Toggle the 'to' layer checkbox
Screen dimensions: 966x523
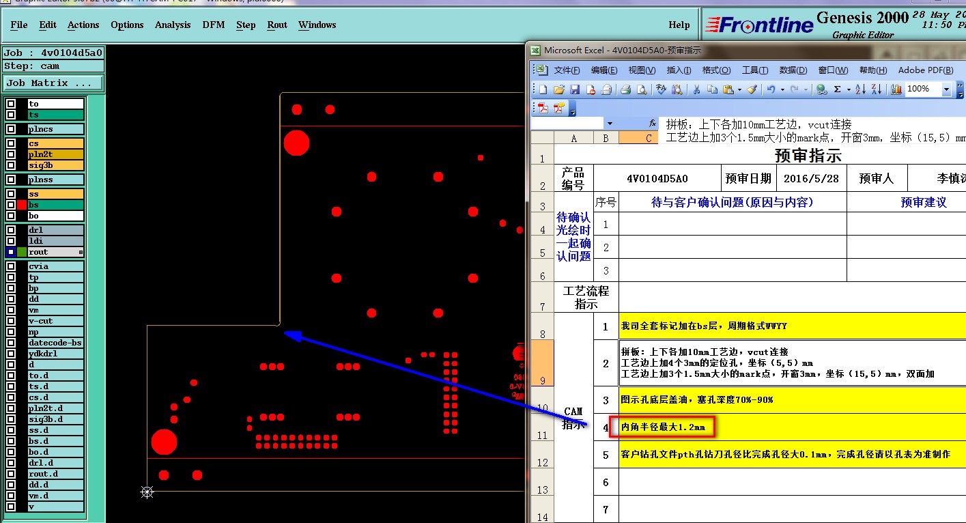(11, 104)
